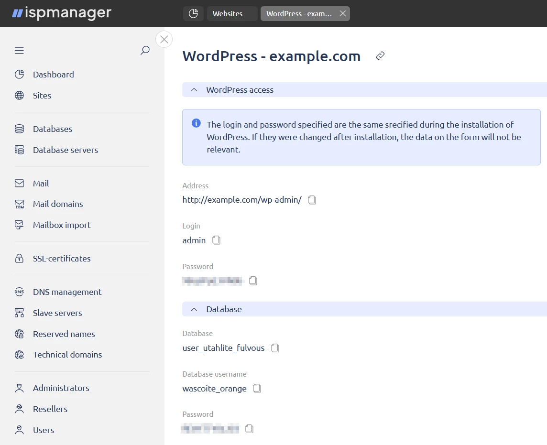Image resolution: width=547 pixels, height=445 pixels.
Task: Click the SSL-certificates padlock icon
Action: tap(20, 259)
